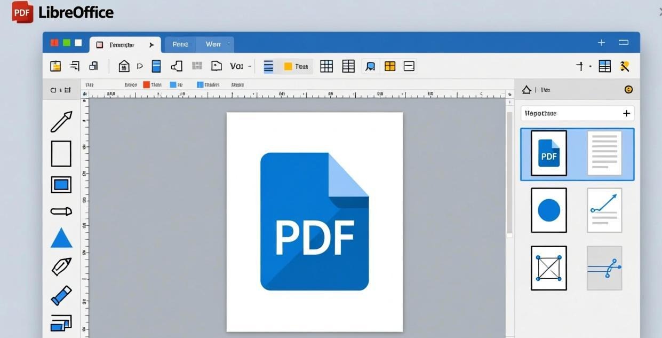Screen dimensions: 662x338
Task: Select the gray scissors line thumbnail
Action: [x=604, y=268]
